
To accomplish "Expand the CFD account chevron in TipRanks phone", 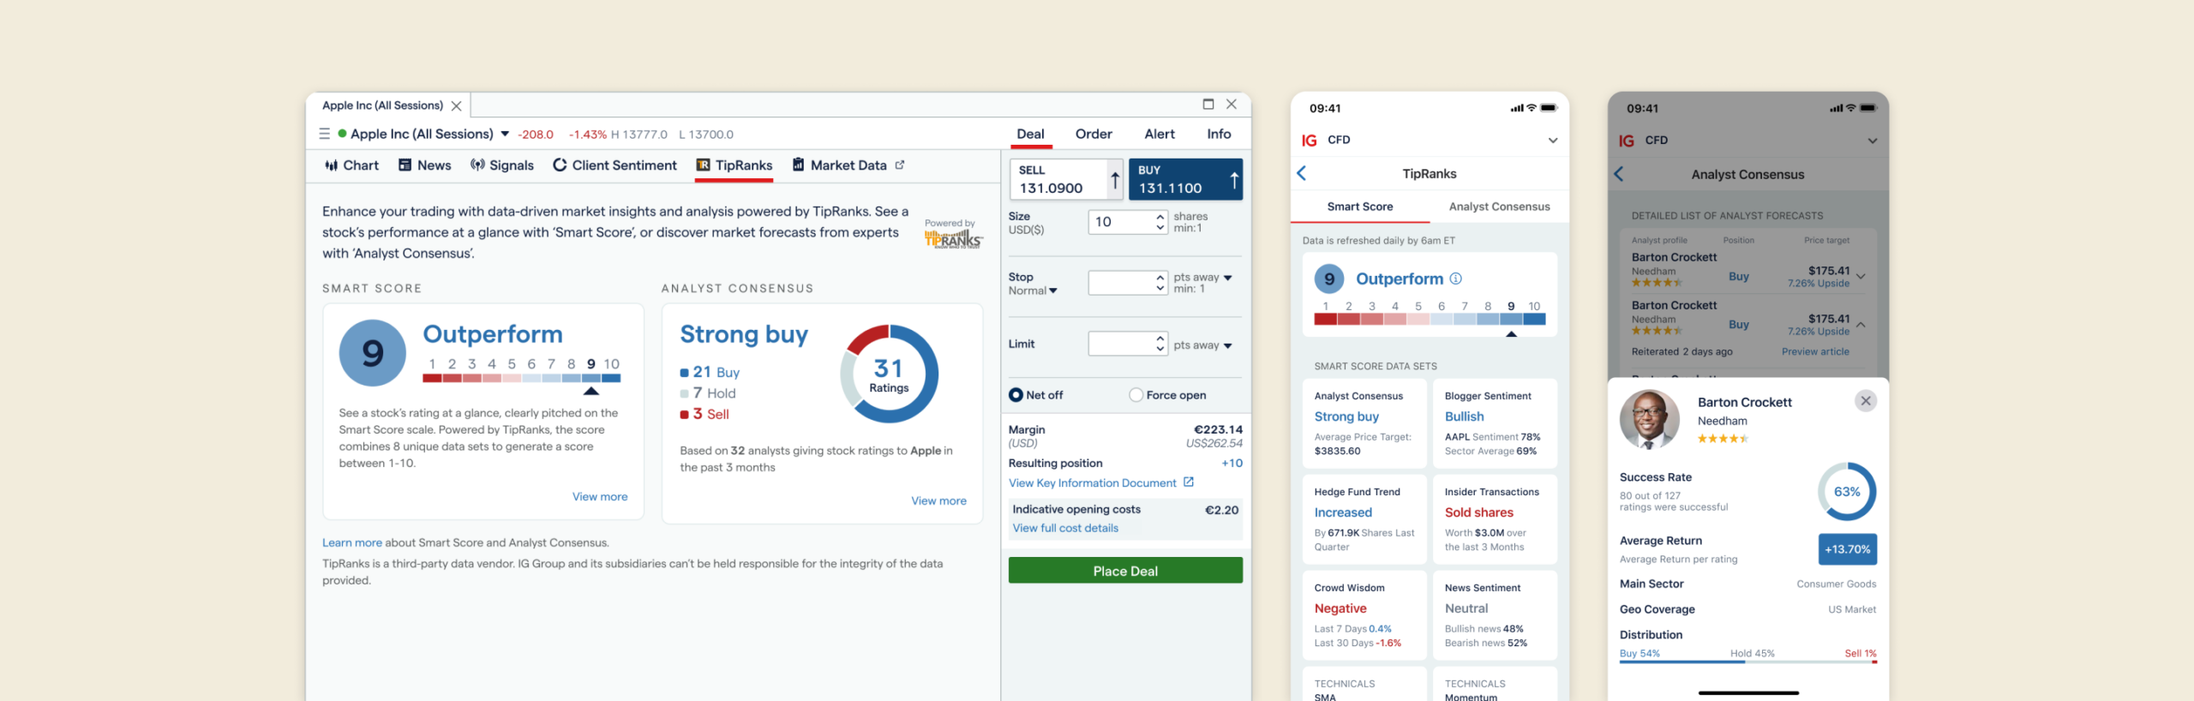I will pyautogui.click(x=1552, y=141).
